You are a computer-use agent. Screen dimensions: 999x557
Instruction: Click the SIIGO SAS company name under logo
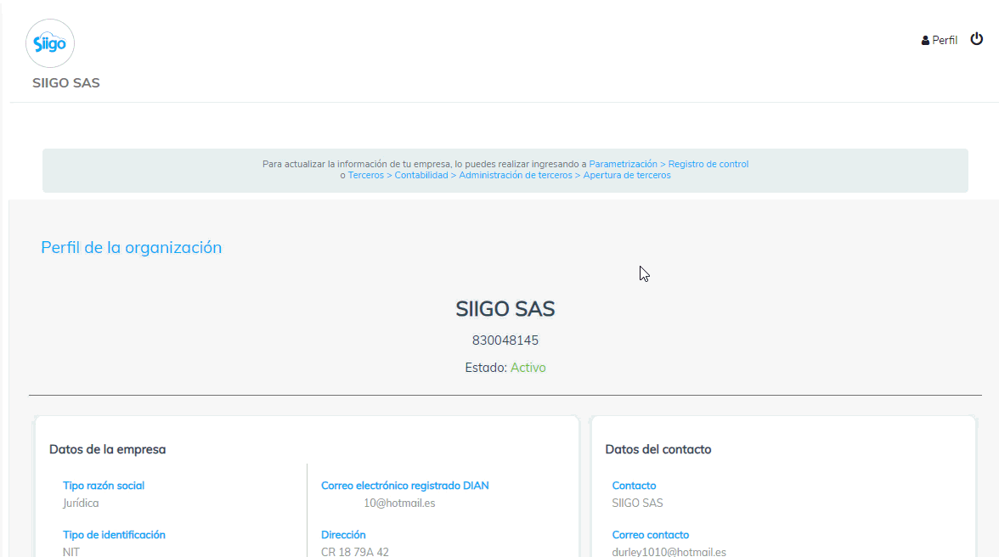click(66, 82)
